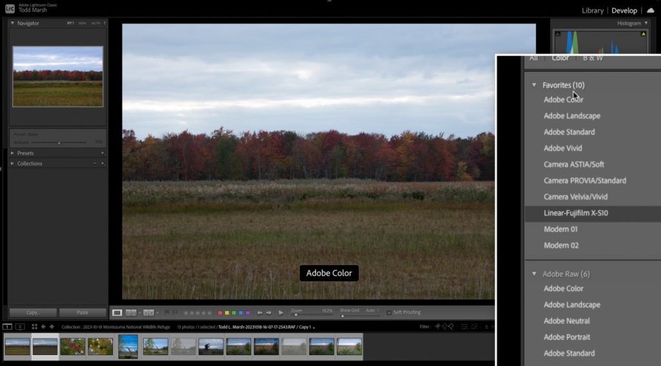This screenshot has width=661, height=366.
Task: Go to previous photo arrow
Action: tap(259, 313)
